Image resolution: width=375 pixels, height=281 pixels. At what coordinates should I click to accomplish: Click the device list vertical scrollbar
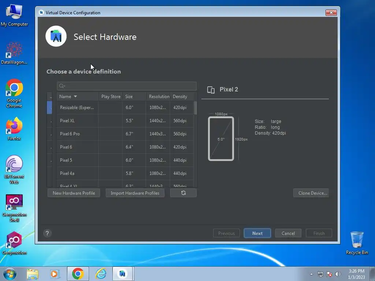(196, 108)
